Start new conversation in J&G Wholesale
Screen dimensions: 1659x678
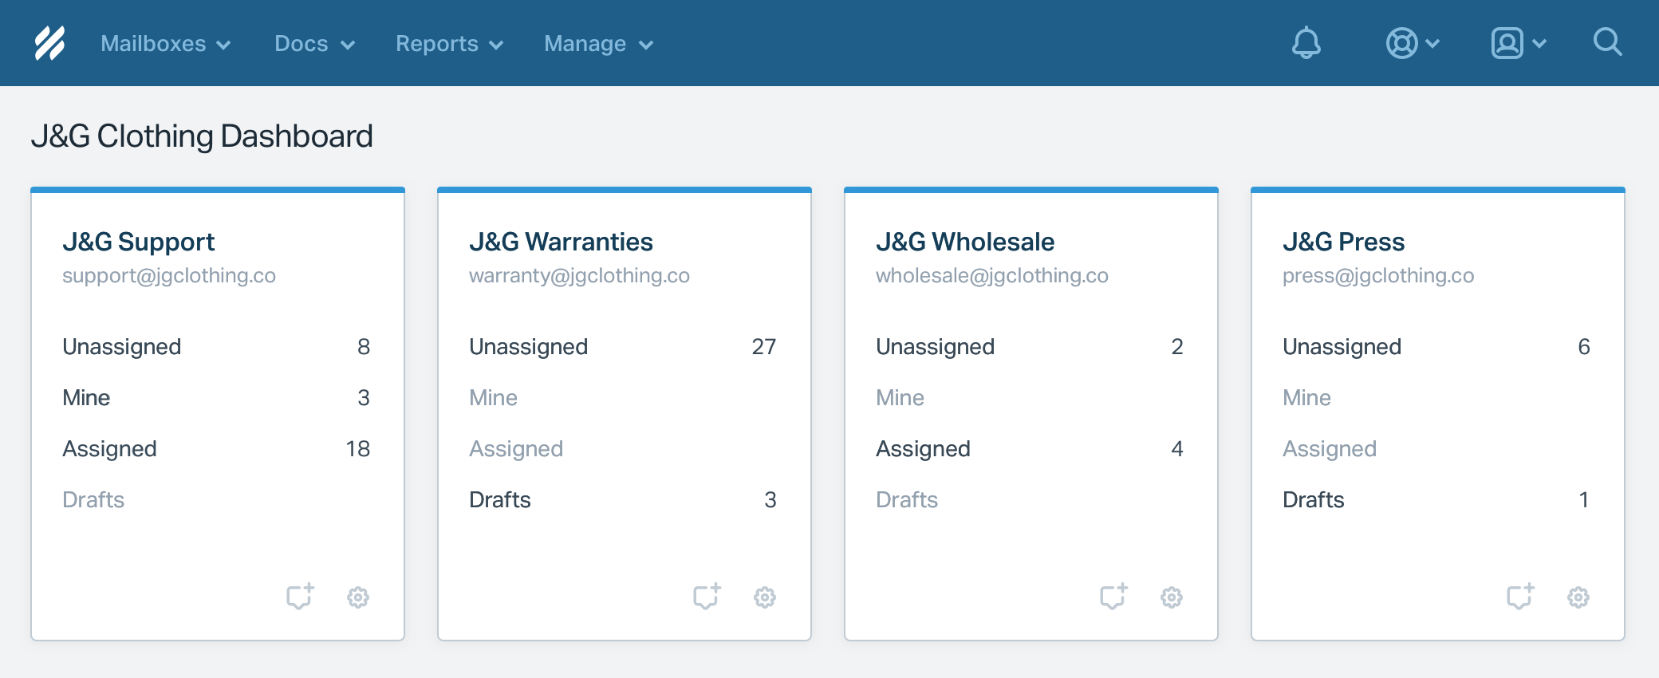tap(1113, 596)
